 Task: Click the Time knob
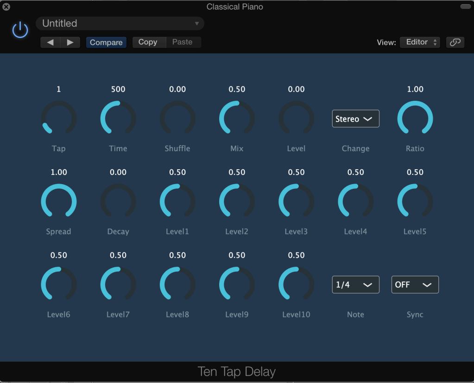click(x=118, y=119)
